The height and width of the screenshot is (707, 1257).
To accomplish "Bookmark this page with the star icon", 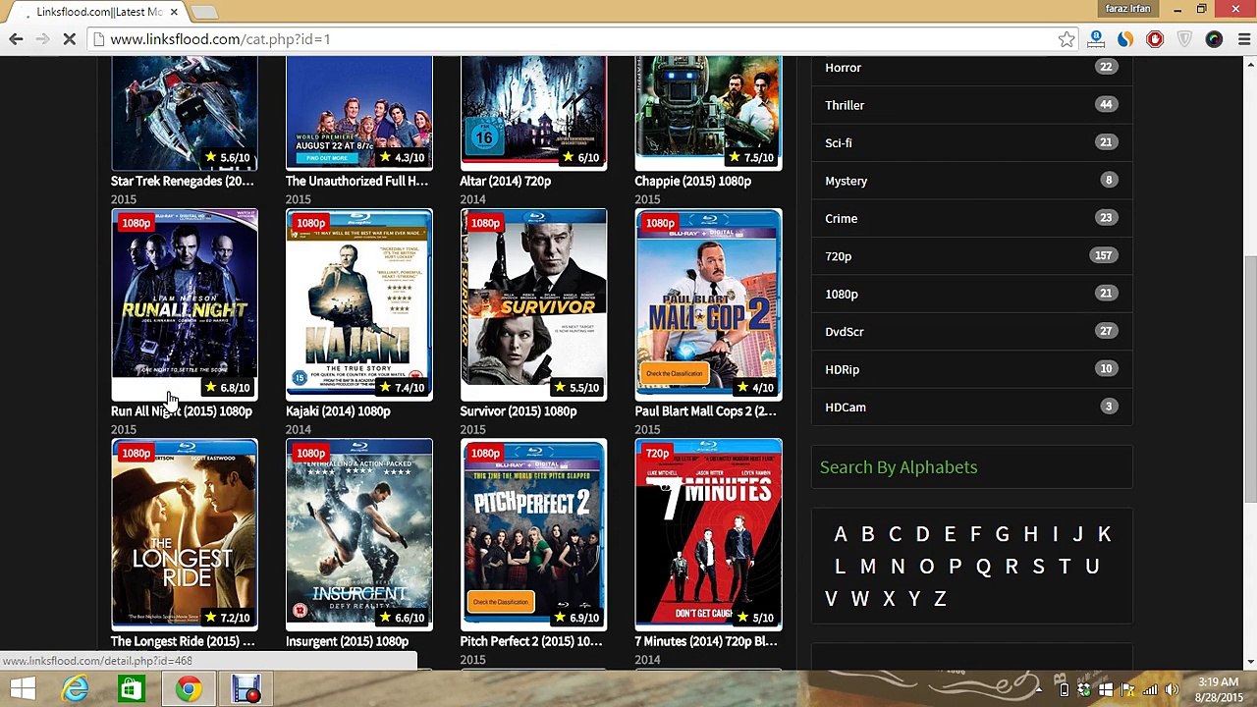I will click(1066, 39).
